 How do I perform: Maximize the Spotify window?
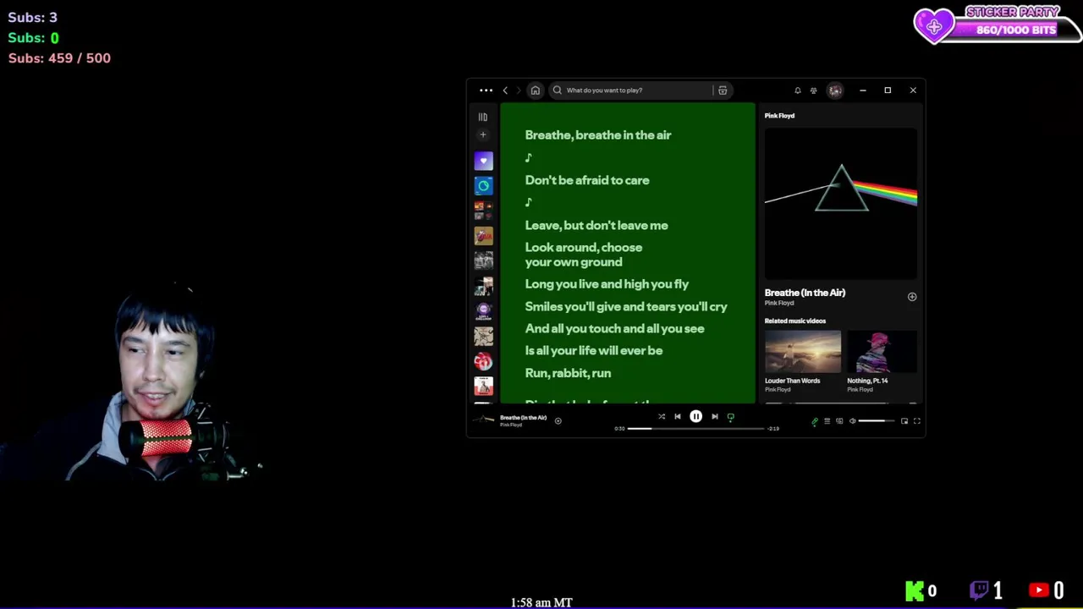coord(888,91)
